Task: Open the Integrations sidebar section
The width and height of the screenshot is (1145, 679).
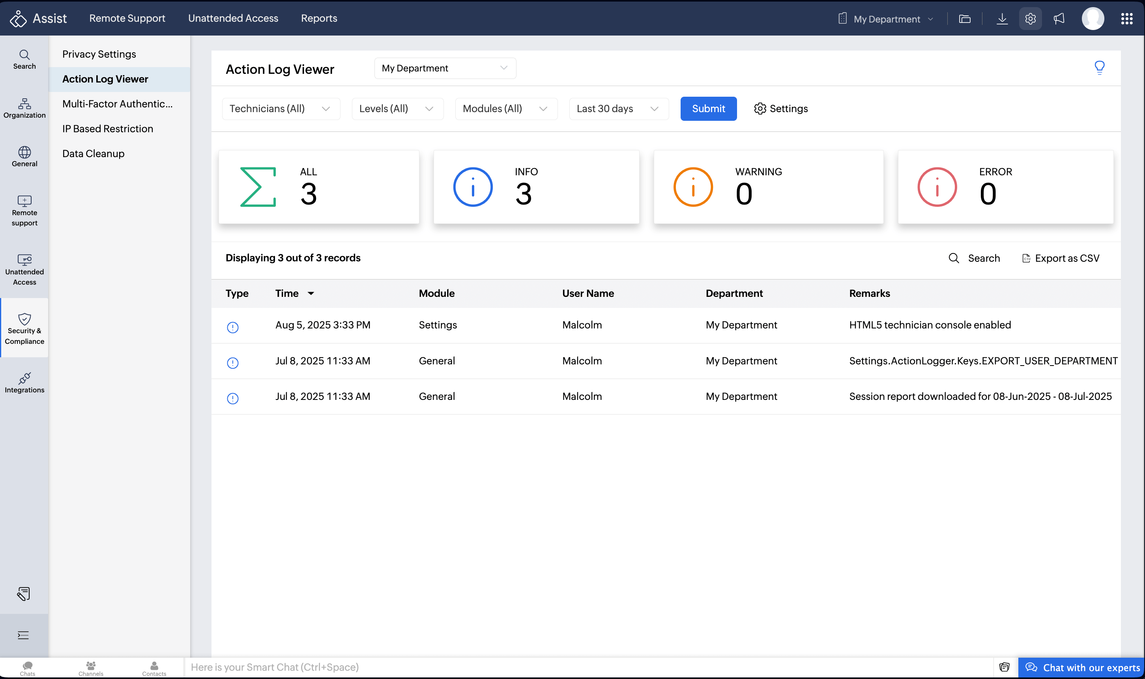Action: click(24, 383)
